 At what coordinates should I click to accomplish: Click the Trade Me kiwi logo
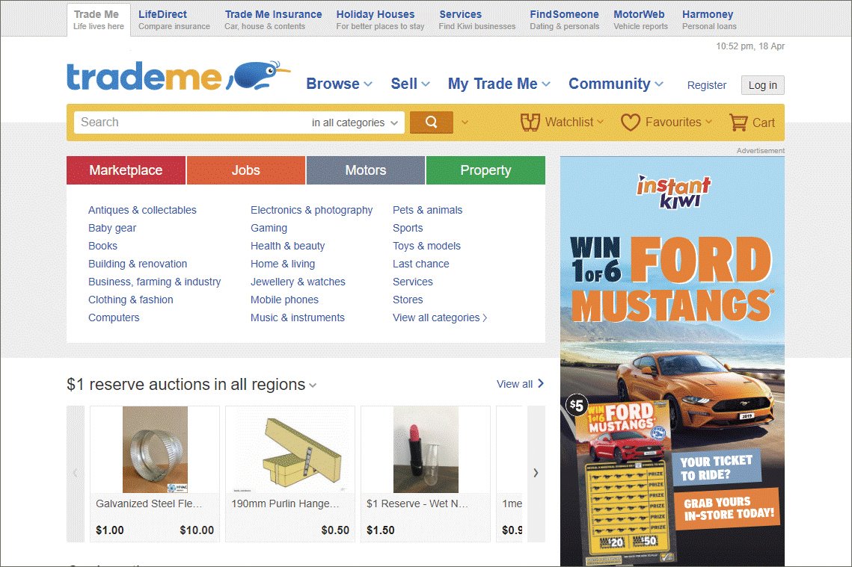click(178, 76)
